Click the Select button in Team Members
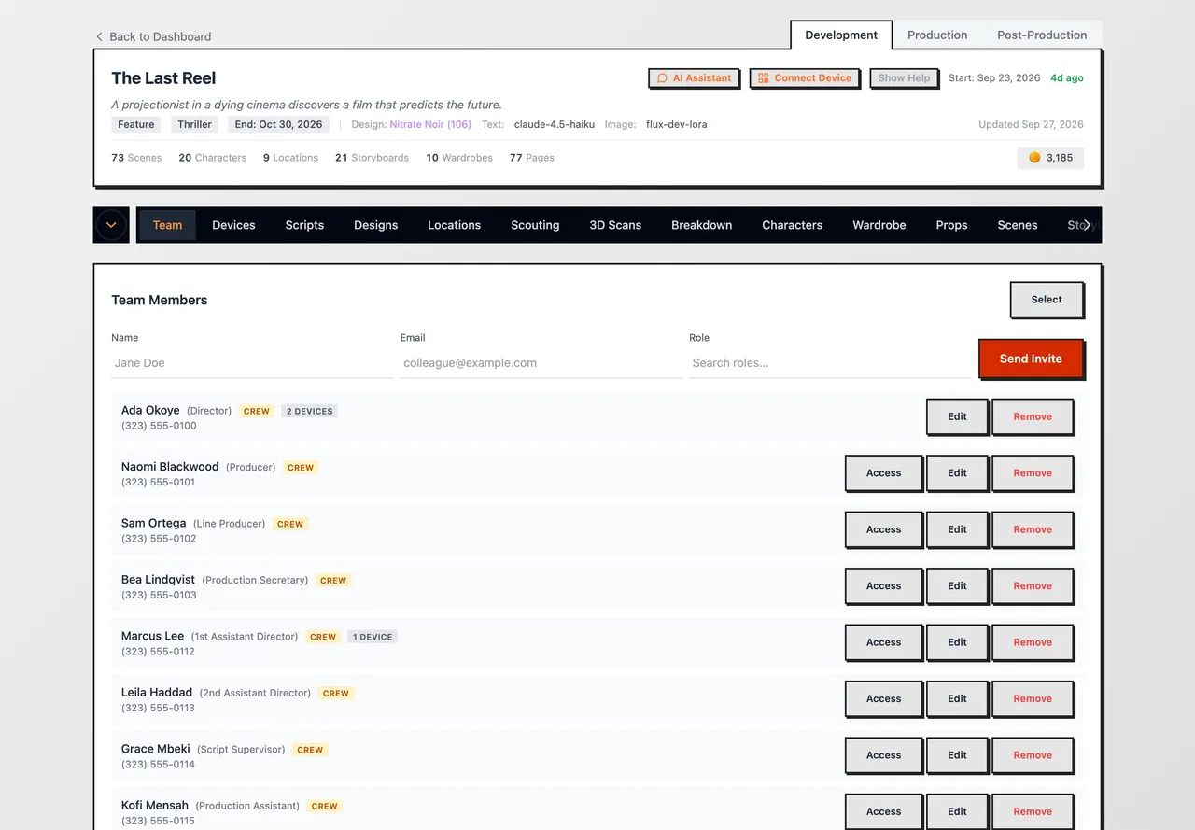 click(x=1047, y=300)
